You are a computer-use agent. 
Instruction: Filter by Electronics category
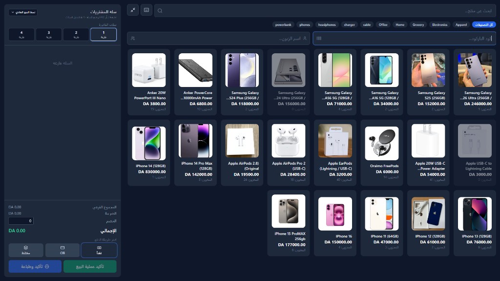440,24
